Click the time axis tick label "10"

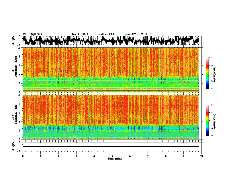201,156
